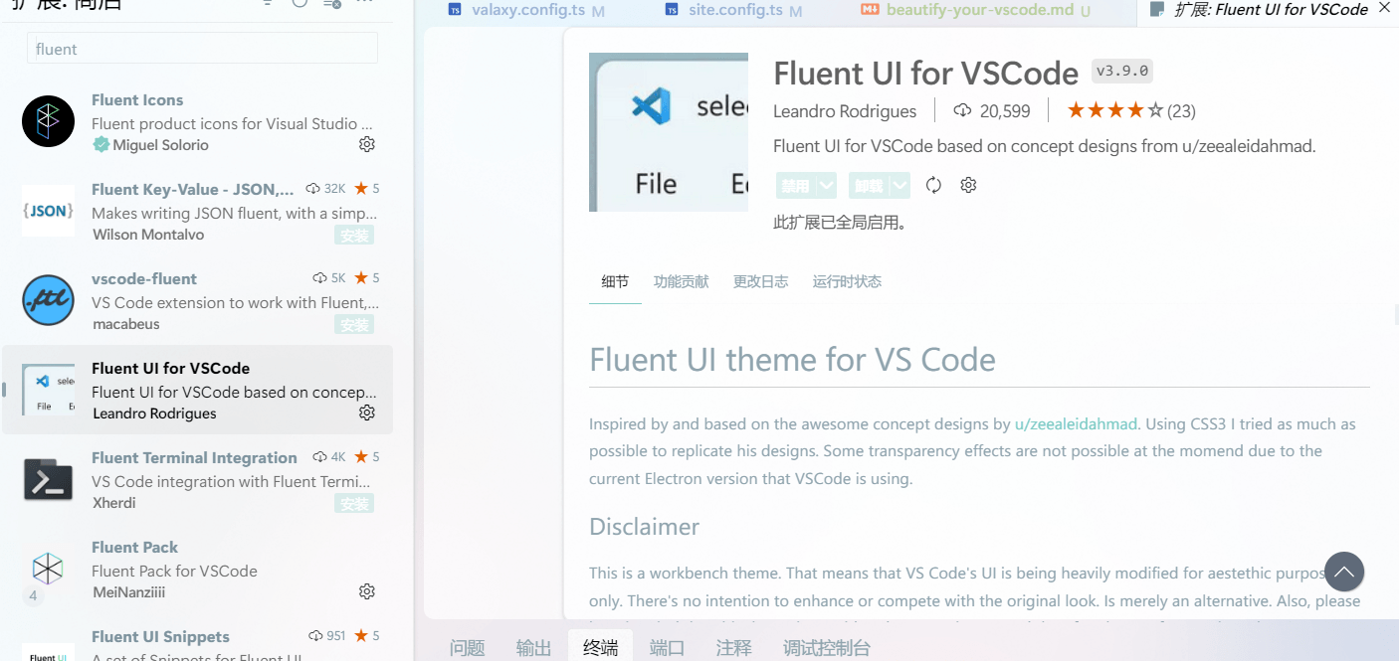Install the Fluent Key-Value JSON extension
The image size is (1399, 661).
[354, 236]
